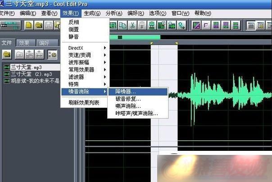Screen dimensions: 272x182
Task: Click the purple diagonal envelope toolbar icon
Action: (x=196, y=25)
